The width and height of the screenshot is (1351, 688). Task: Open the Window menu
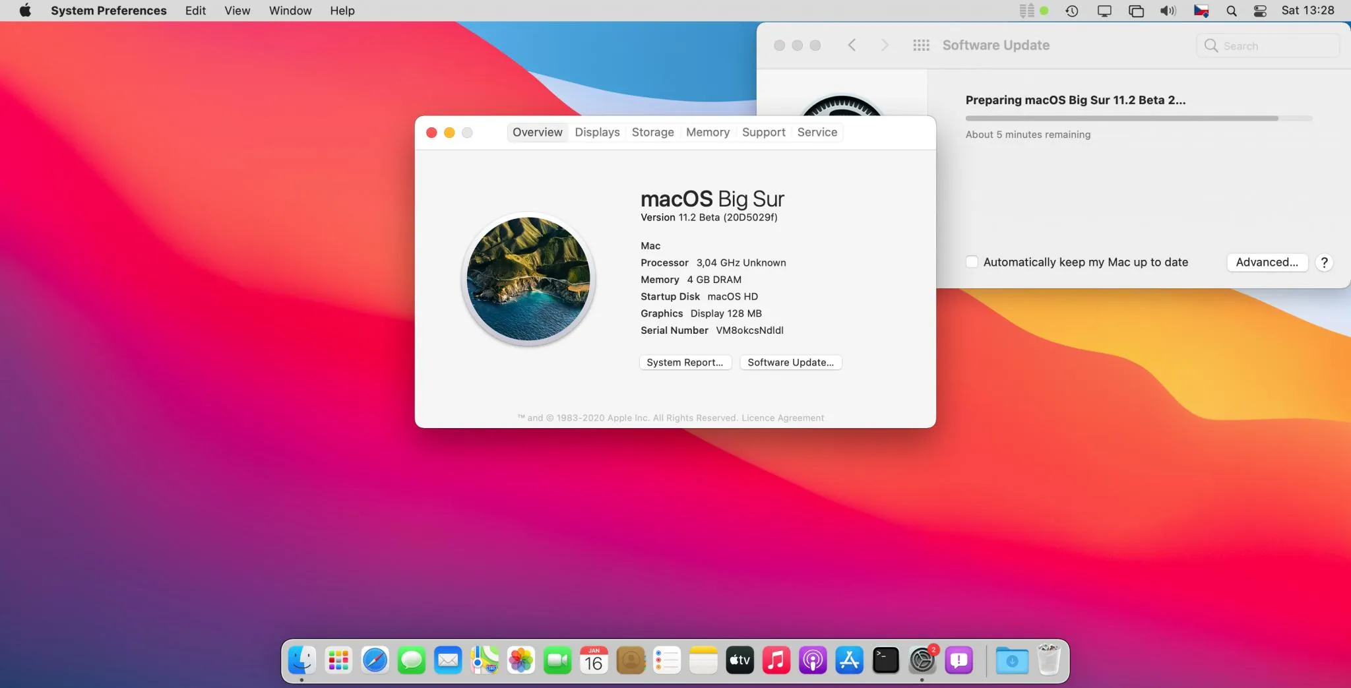290,11
